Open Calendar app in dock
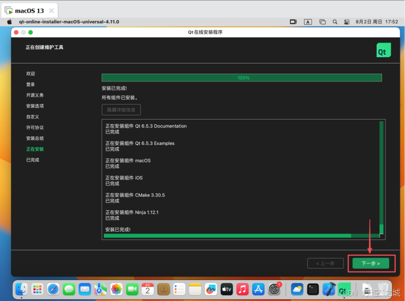This screenshot has height=301, width=405. tap(148, 289)
